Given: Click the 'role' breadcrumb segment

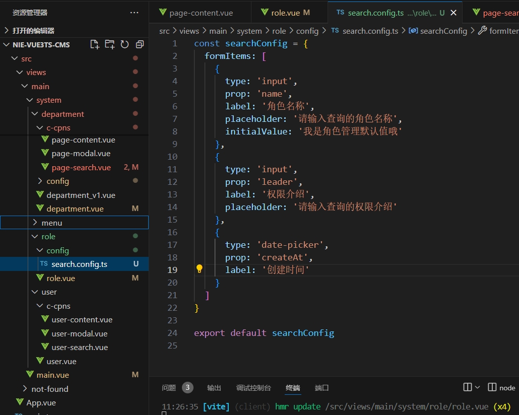Looking at the screenshot, I should [x=279, y=31].
